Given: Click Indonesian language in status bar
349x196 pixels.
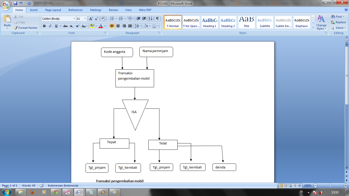Looking at the screenshot, I should pyautogui.click(x=63, y=186).
